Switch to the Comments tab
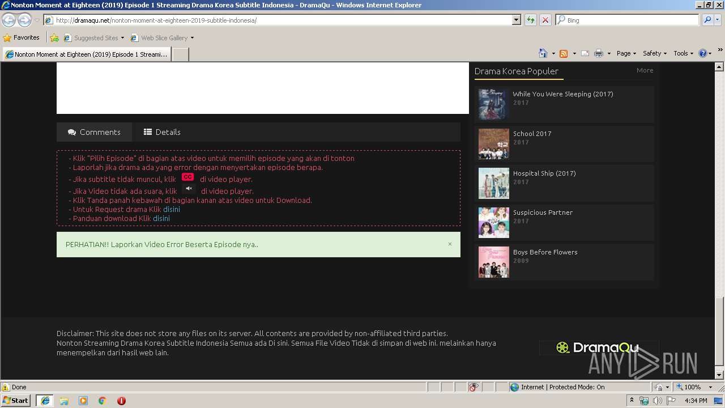 coord(94,132)
